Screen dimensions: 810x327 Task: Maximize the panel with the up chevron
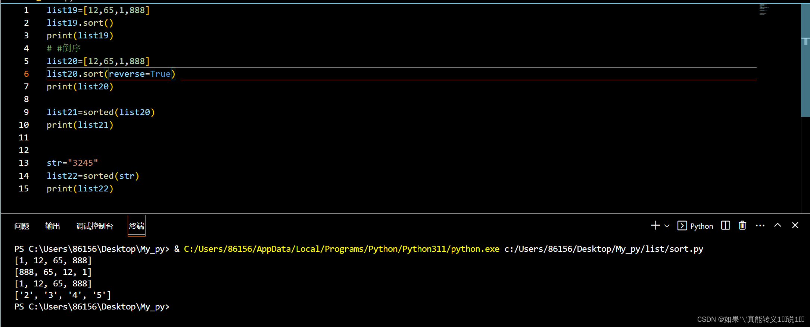778,226
